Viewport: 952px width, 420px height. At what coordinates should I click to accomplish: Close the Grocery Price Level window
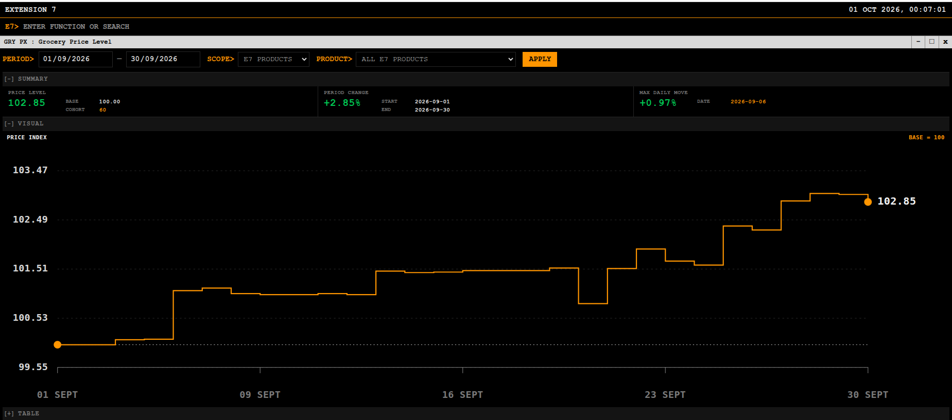coord(945,42)
